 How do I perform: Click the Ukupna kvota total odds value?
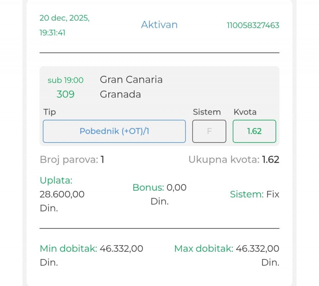[x=270, y=160]
